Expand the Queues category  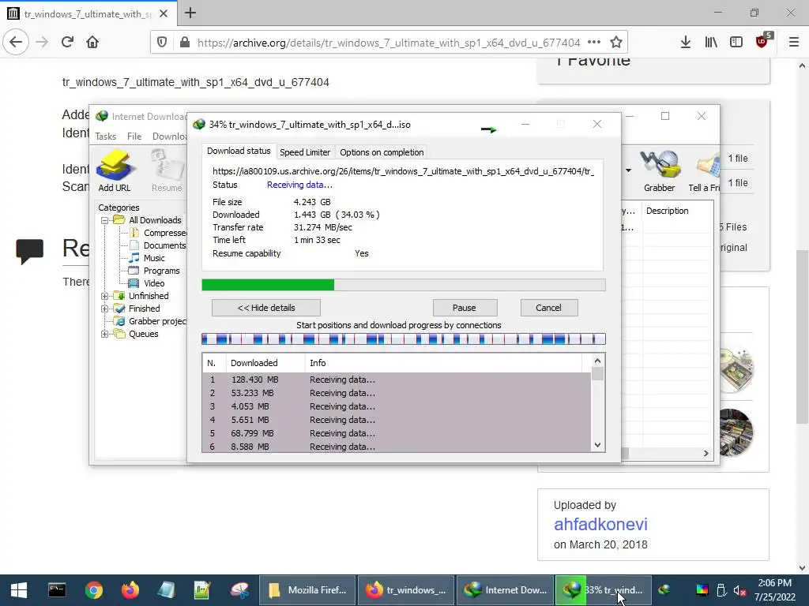(105, 334)
